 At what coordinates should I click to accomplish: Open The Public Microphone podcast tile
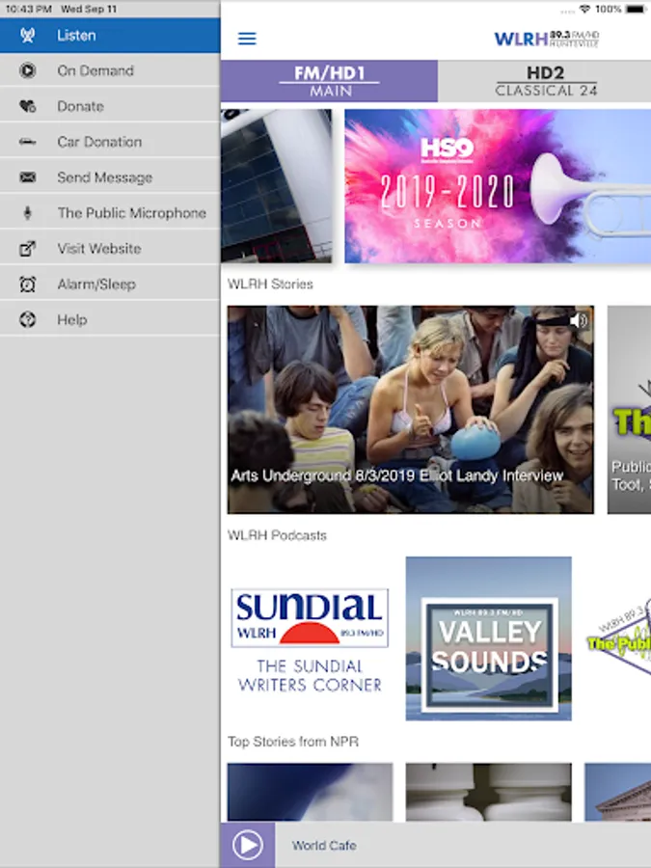click(618, 638)
